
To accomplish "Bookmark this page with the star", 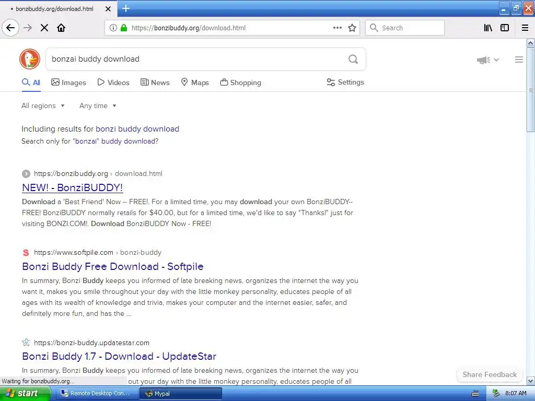I will pyautogui.click(x=352, y=28).
